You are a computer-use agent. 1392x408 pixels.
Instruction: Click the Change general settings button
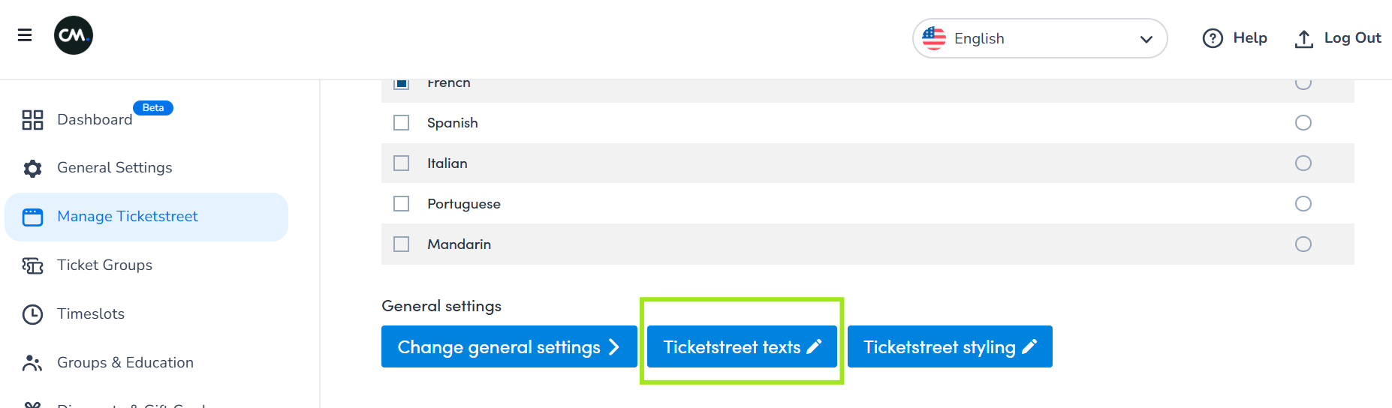coord(508,346)
